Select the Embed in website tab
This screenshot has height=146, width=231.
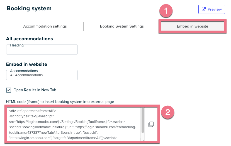pos(192,26)
